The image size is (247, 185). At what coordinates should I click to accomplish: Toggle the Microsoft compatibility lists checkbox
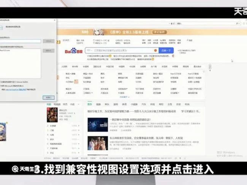click(x=0, y=86)
